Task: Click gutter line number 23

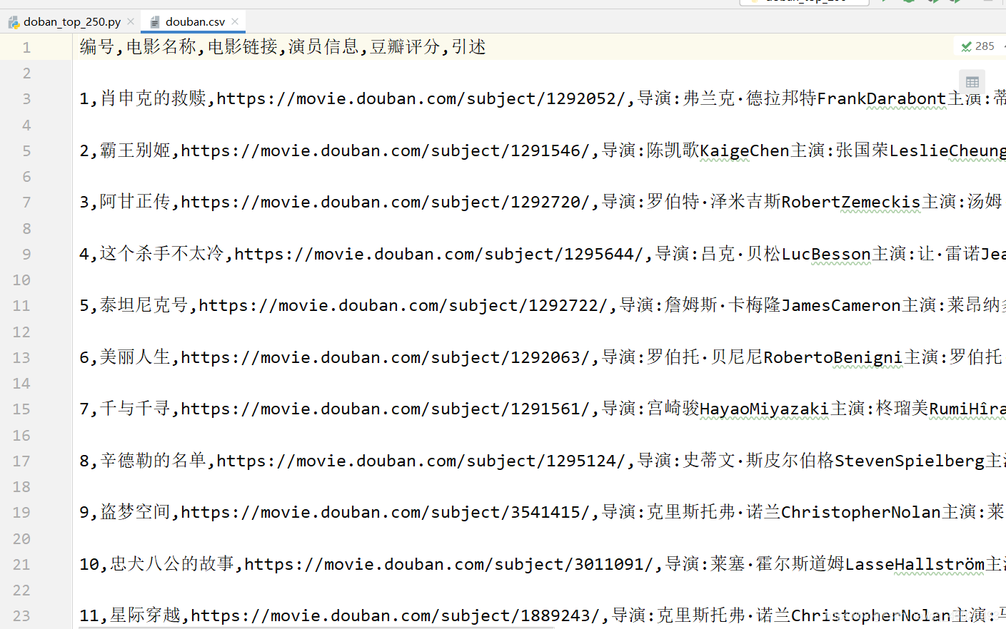Action: tap(21, 615)
